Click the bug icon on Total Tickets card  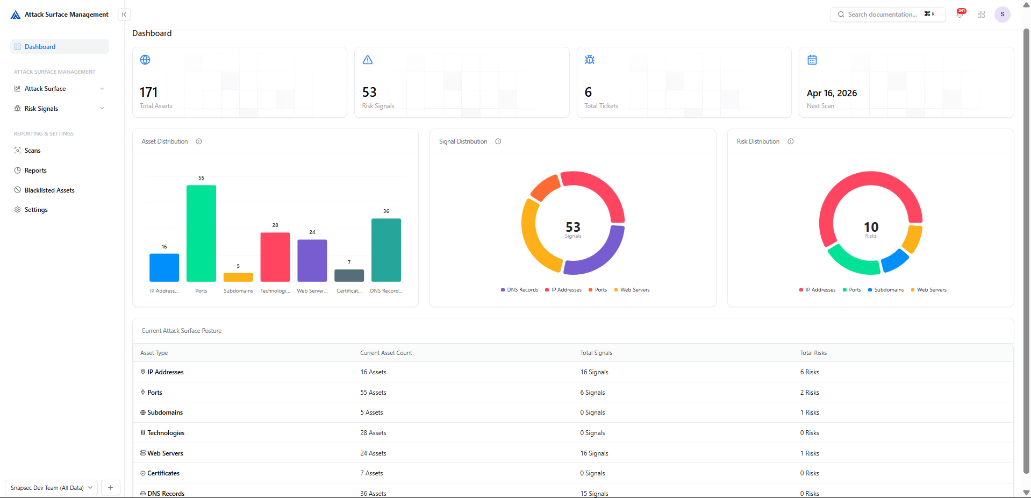(590, 60)
